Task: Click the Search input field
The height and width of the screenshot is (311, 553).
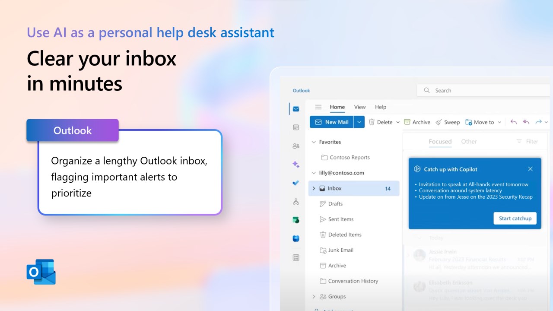Action: pos(484,90)
